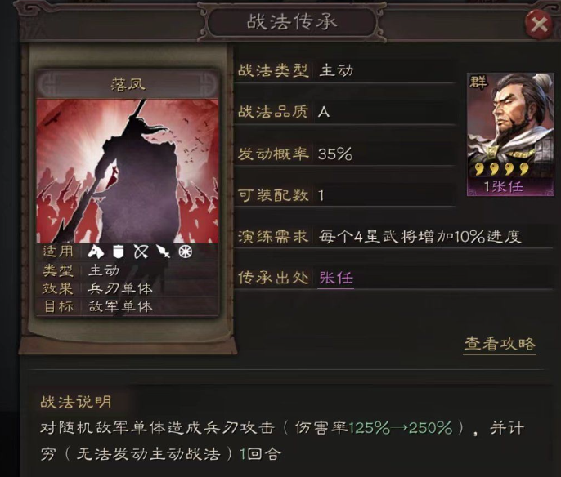The width and height of the screenshot is (561, 477).
Task: Click the 落凤 skill card artwork
Action: click(128, 171)
